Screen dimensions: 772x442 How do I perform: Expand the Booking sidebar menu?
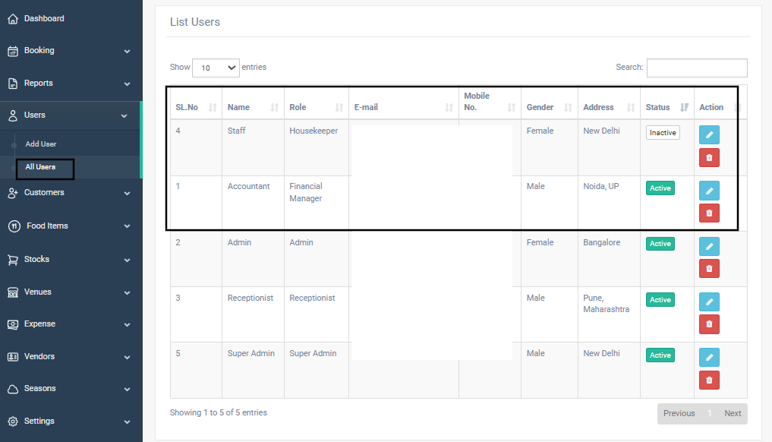(x=71, y=50)
